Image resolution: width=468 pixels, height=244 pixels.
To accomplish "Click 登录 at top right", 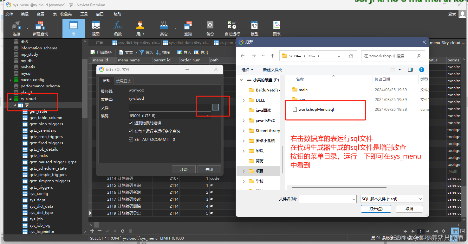I will [x=452, y=14].
